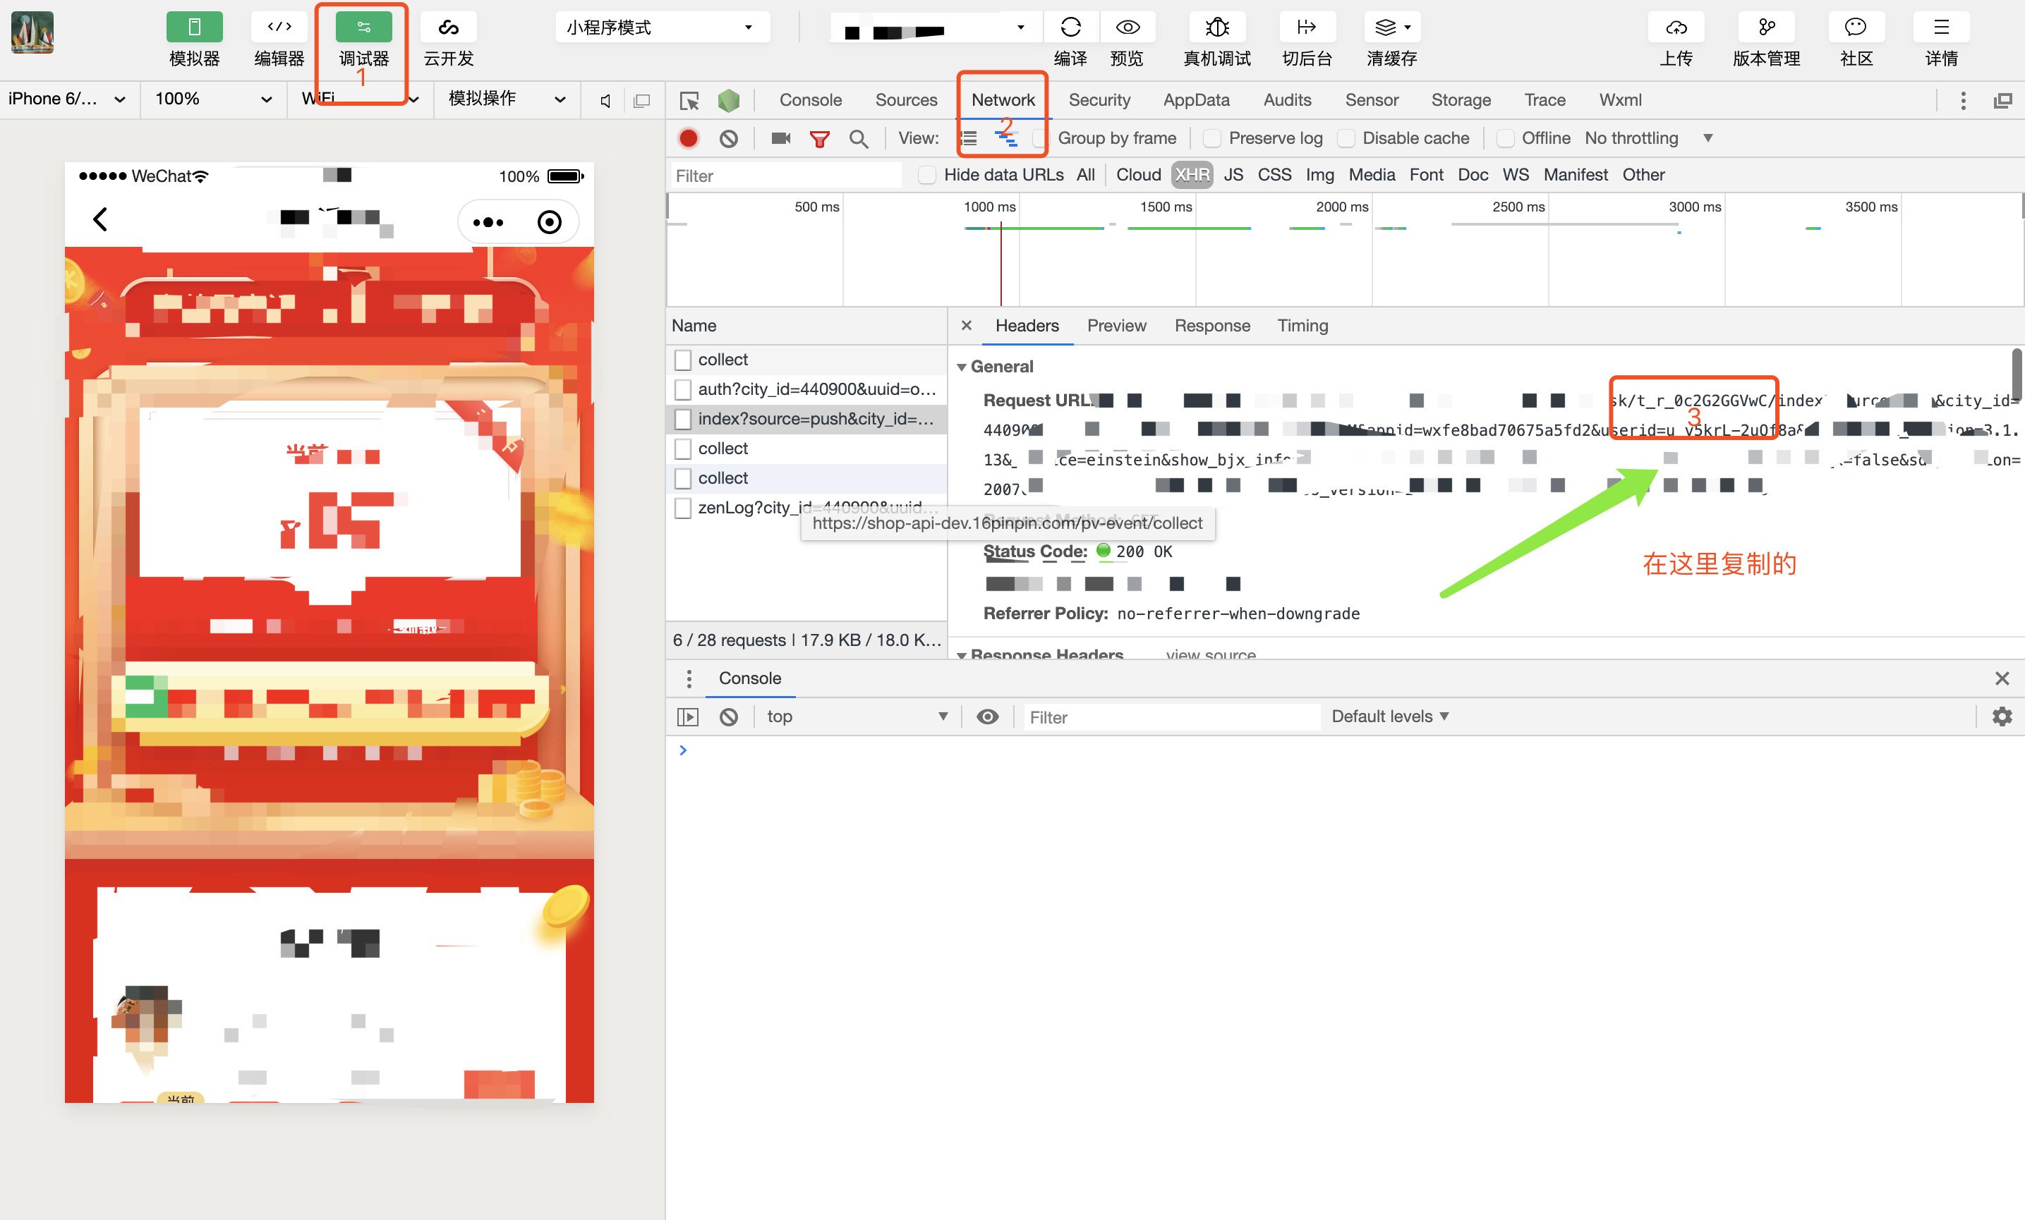Screen dimensions: 2025x1220
Task: Tick the Hide data URLs checkbox
Action: [927, 175]
